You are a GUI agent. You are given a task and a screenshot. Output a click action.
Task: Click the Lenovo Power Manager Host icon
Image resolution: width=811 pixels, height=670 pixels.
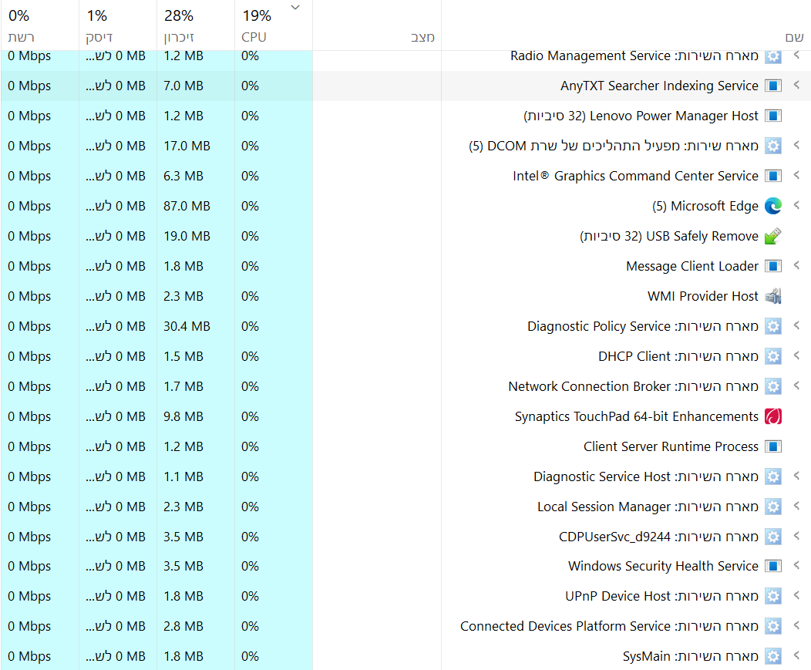click(x=772, y=116)
